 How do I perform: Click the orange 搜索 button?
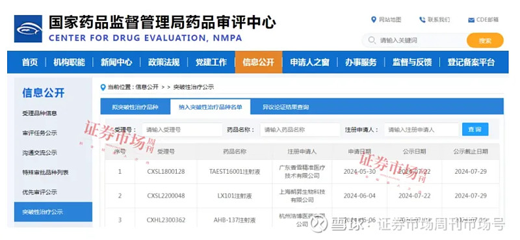(485, 40)
